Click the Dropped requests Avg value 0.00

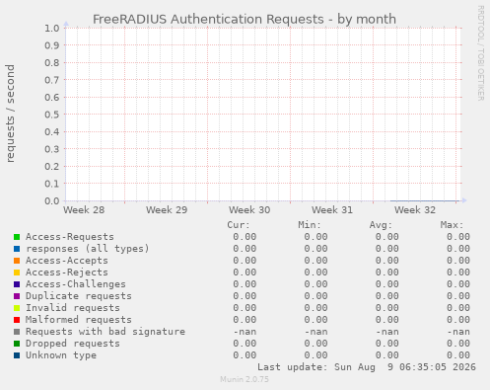387,344
